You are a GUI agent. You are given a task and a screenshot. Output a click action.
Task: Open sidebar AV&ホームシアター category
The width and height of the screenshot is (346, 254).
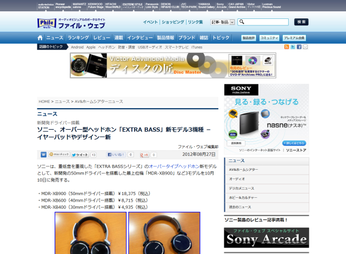(x=267, y=170)
